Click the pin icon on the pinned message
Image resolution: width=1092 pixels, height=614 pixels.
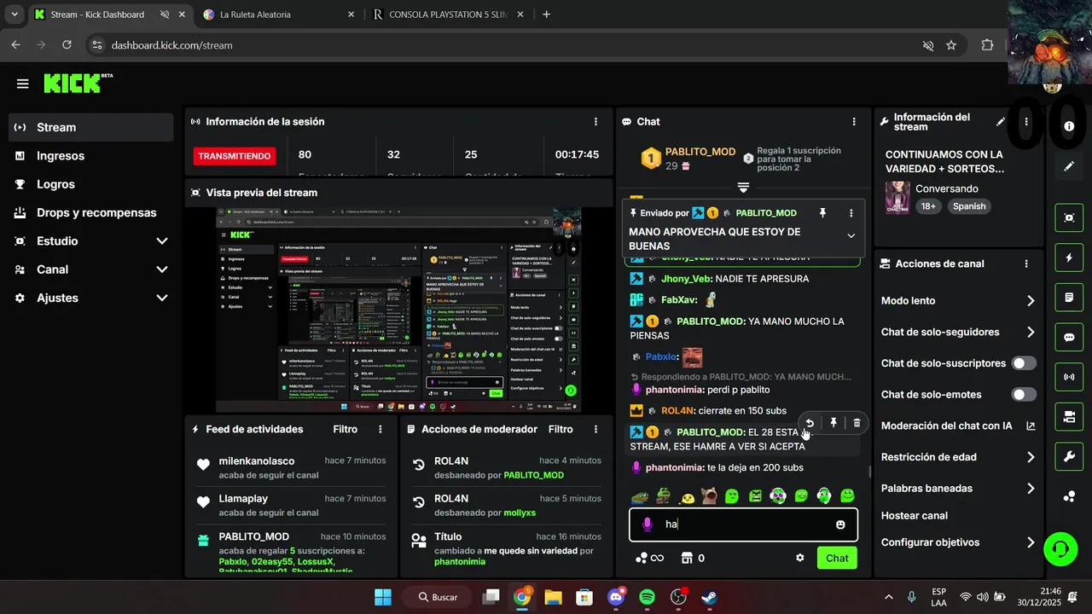[x=822, y=212]
